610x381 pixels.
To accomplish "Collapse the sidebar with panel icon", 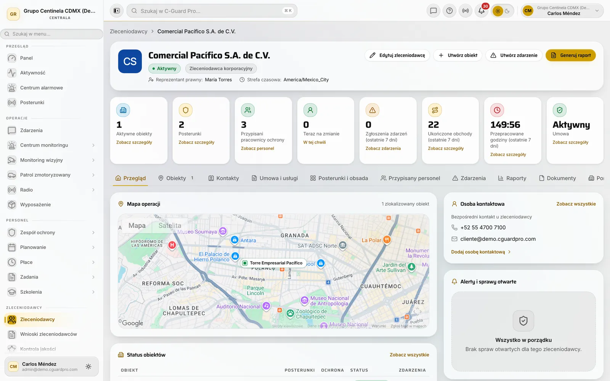I will [x=117, y=11].
